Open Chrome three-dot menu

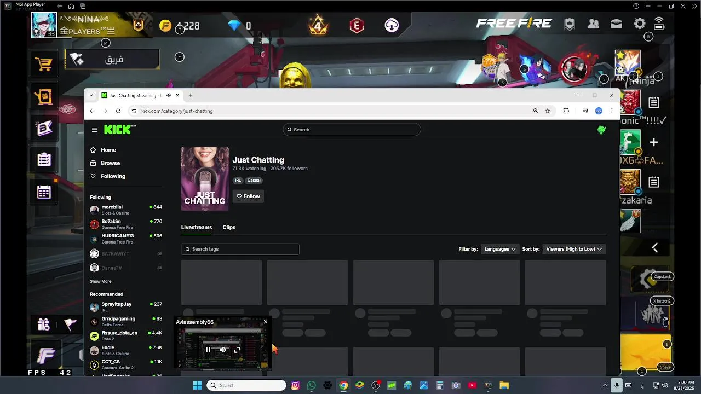pyautogui.click(x=612, y=111)
